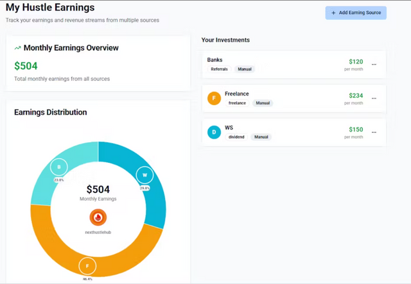Screen dimensions: 411x284
Task: Click the Monthly Earnings Overview heading
Action: [x=71, y=48]
